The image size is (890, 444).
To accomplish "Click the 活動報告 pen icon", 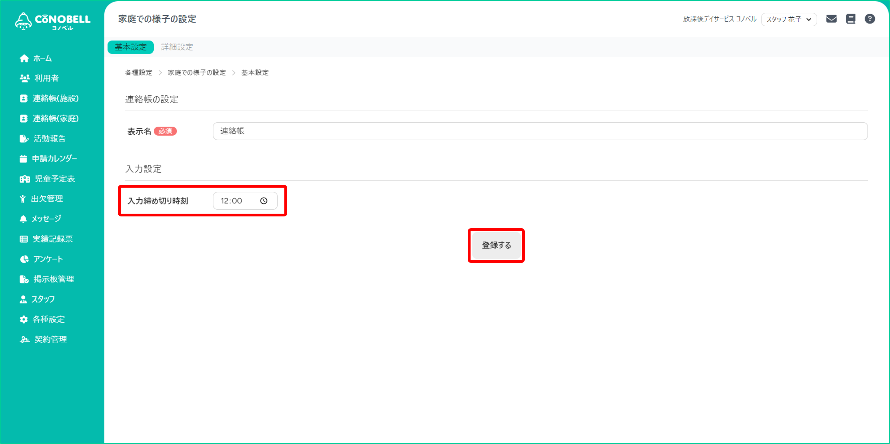I will click(24, 138).
